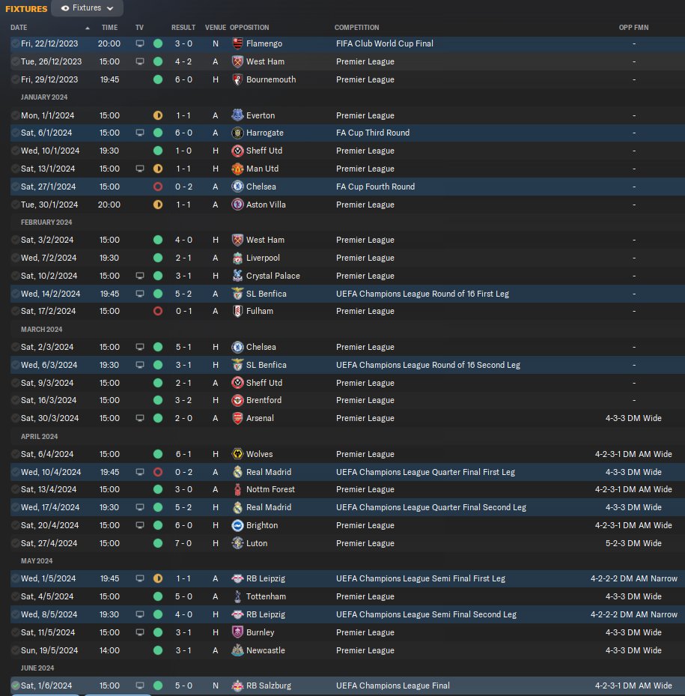Image resolution: width=685 pixels, height=696 pixels.
Task: Click red loss indicator on Fulham row
Action: [x=157, y=311]
